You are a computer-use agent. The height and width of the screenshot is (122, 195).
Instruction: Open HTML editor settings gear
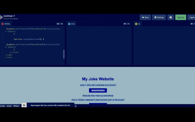point(58,24)
